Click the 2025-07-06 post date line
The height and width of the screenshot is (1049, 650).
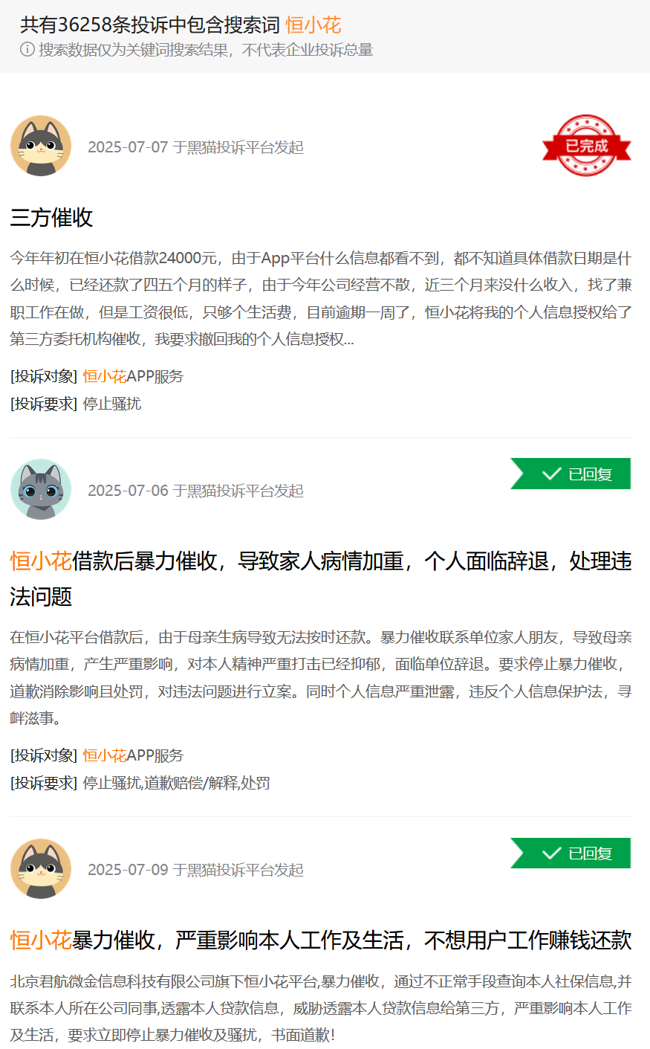pyautogui.click(x=195, y=491)
